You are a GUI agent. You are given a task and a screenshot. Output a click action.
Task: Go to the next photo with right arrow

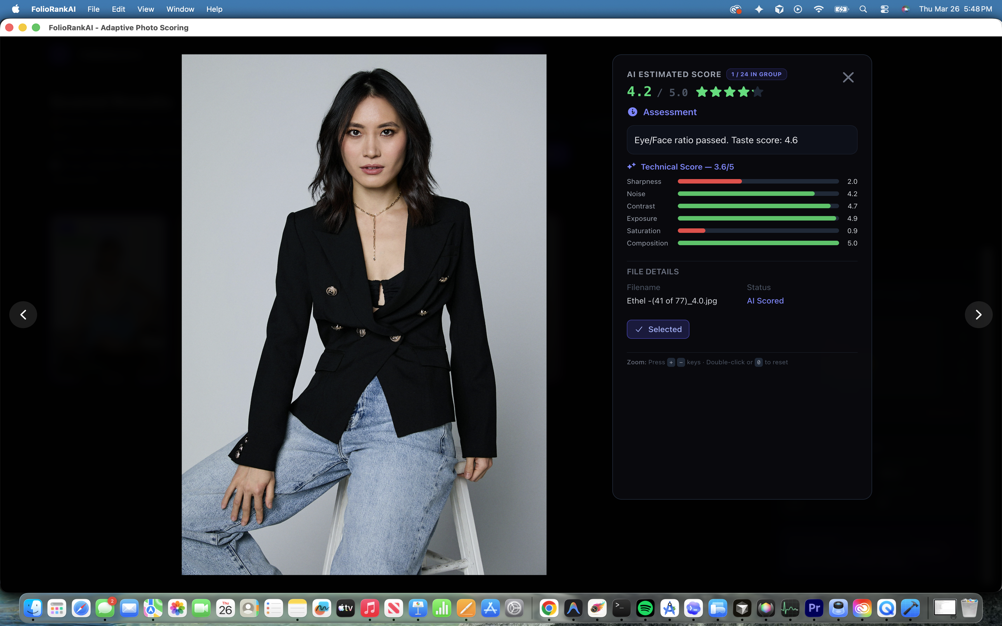[x=978, y=315]
